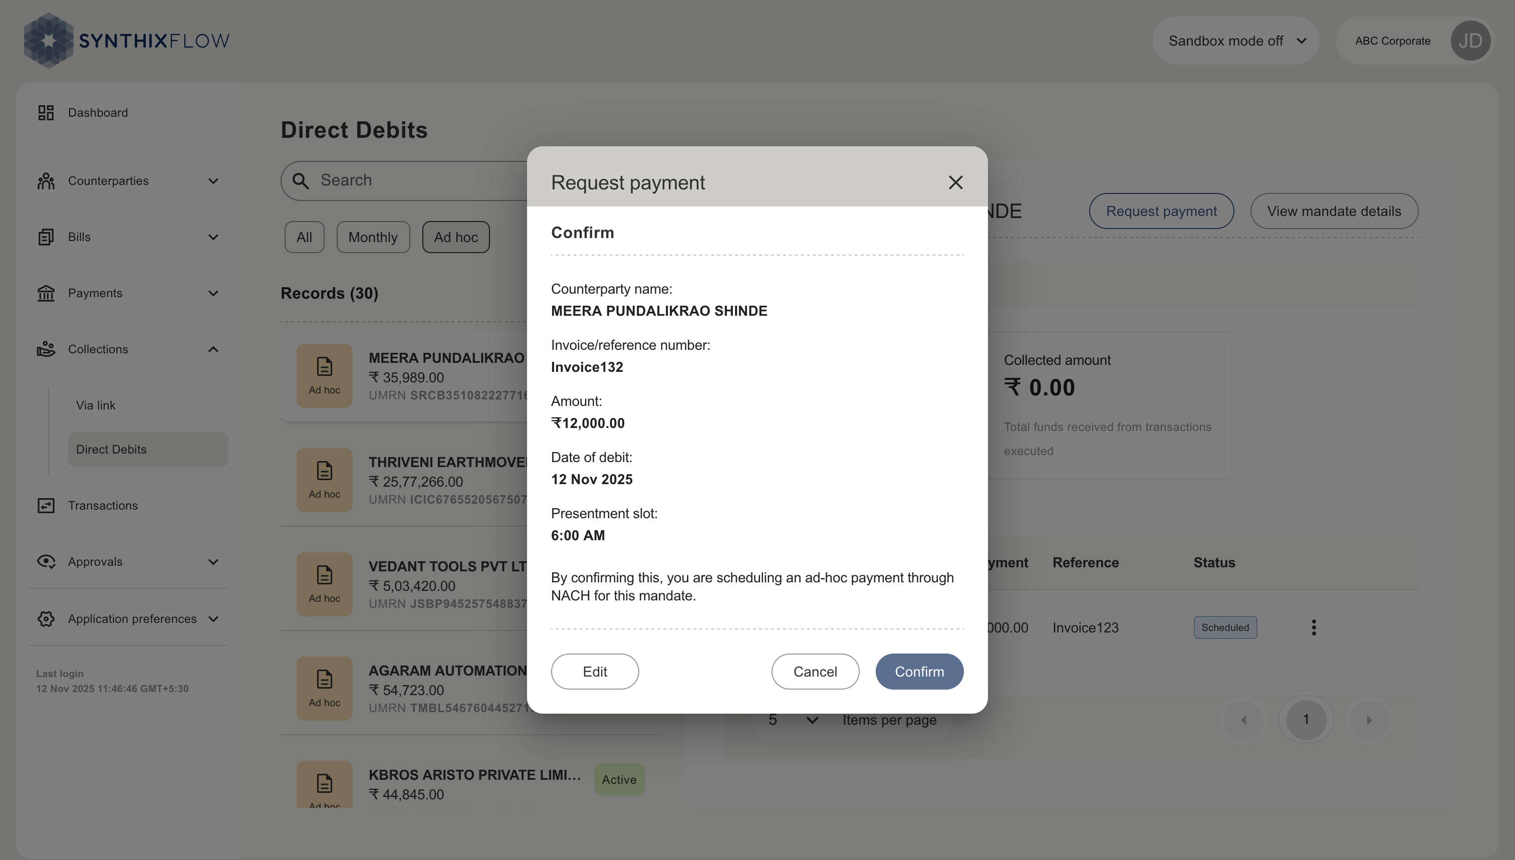1515x860 pixels.
Task: Select the Monthly filter tab
Action: [373, 237]
